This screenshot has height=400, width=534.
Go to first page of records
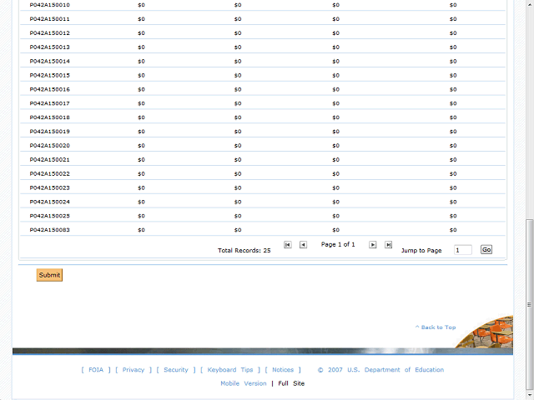coord(287,245)
